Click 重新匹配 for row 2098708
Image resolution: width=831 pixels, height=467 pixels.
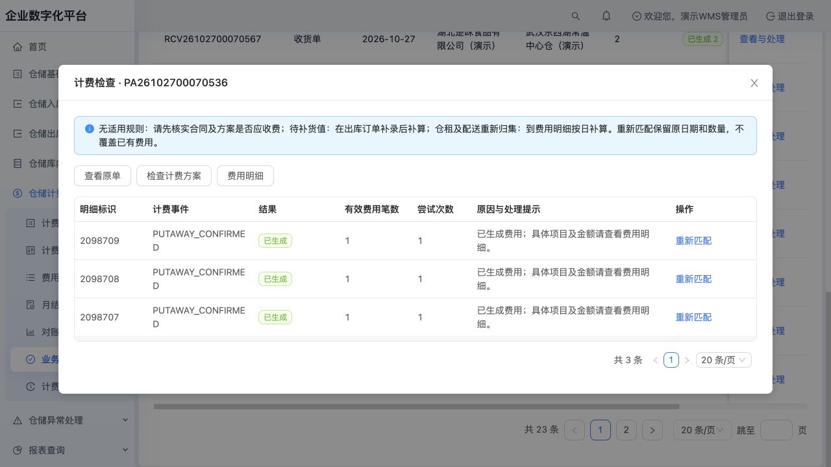[x=693, y=279]
